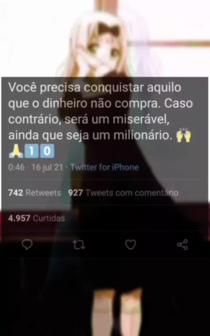Click the 16 jul 21 date
This screenshot has width=210, height=336.
[47, 167]
